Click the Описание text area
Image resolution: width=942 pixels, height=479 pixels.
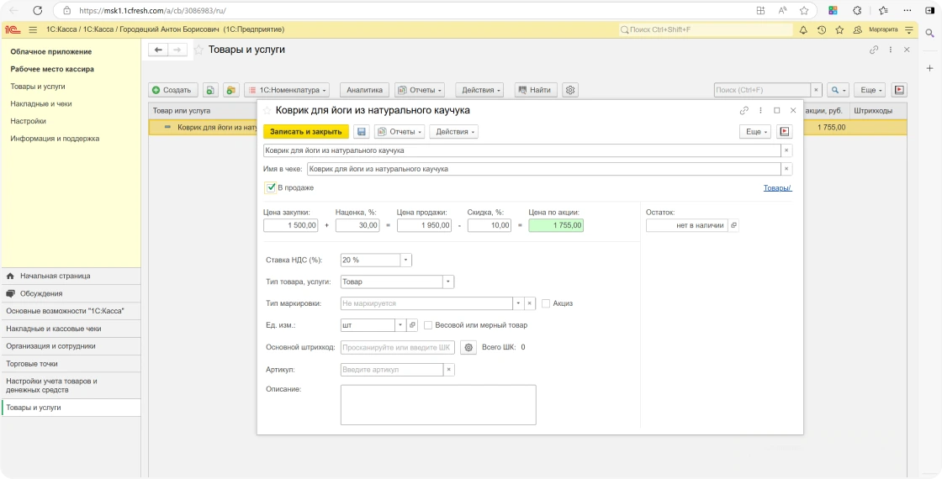pyautogui.click(x=438, y=405)
